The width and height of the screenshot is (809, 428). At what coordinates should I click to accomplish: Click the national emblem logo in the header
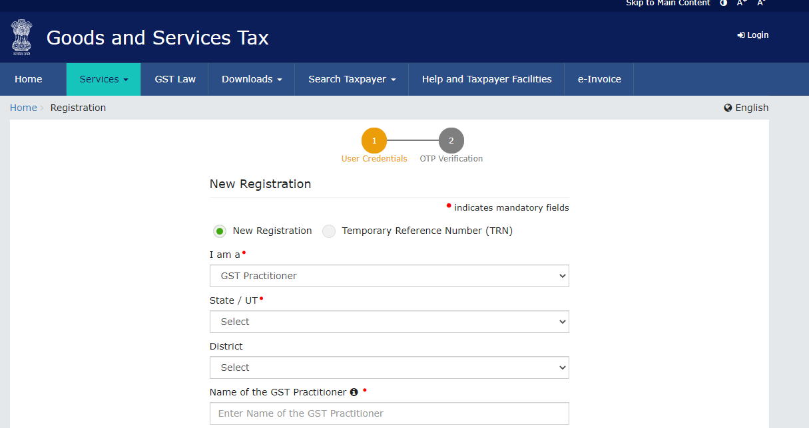click(21, 37)
